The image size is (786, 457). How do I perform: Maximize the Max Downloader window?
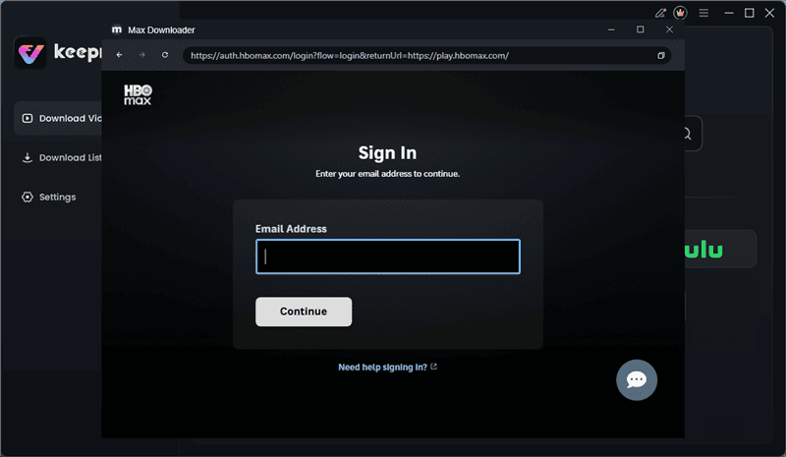[641, 29]
